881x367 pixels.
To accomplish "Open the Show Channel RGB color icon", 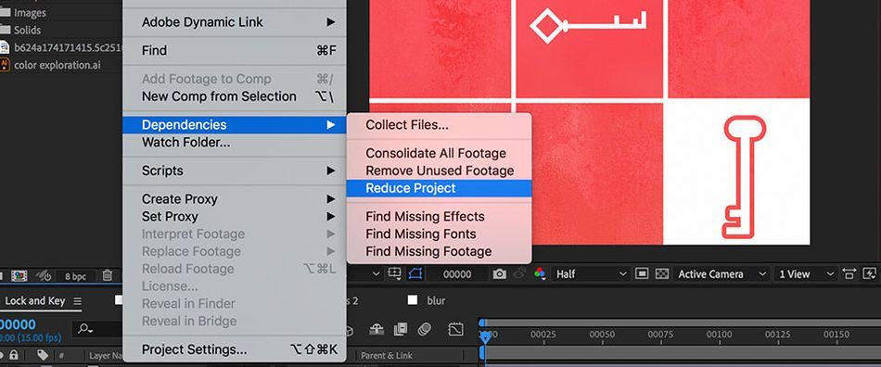I will click(540, 273).
